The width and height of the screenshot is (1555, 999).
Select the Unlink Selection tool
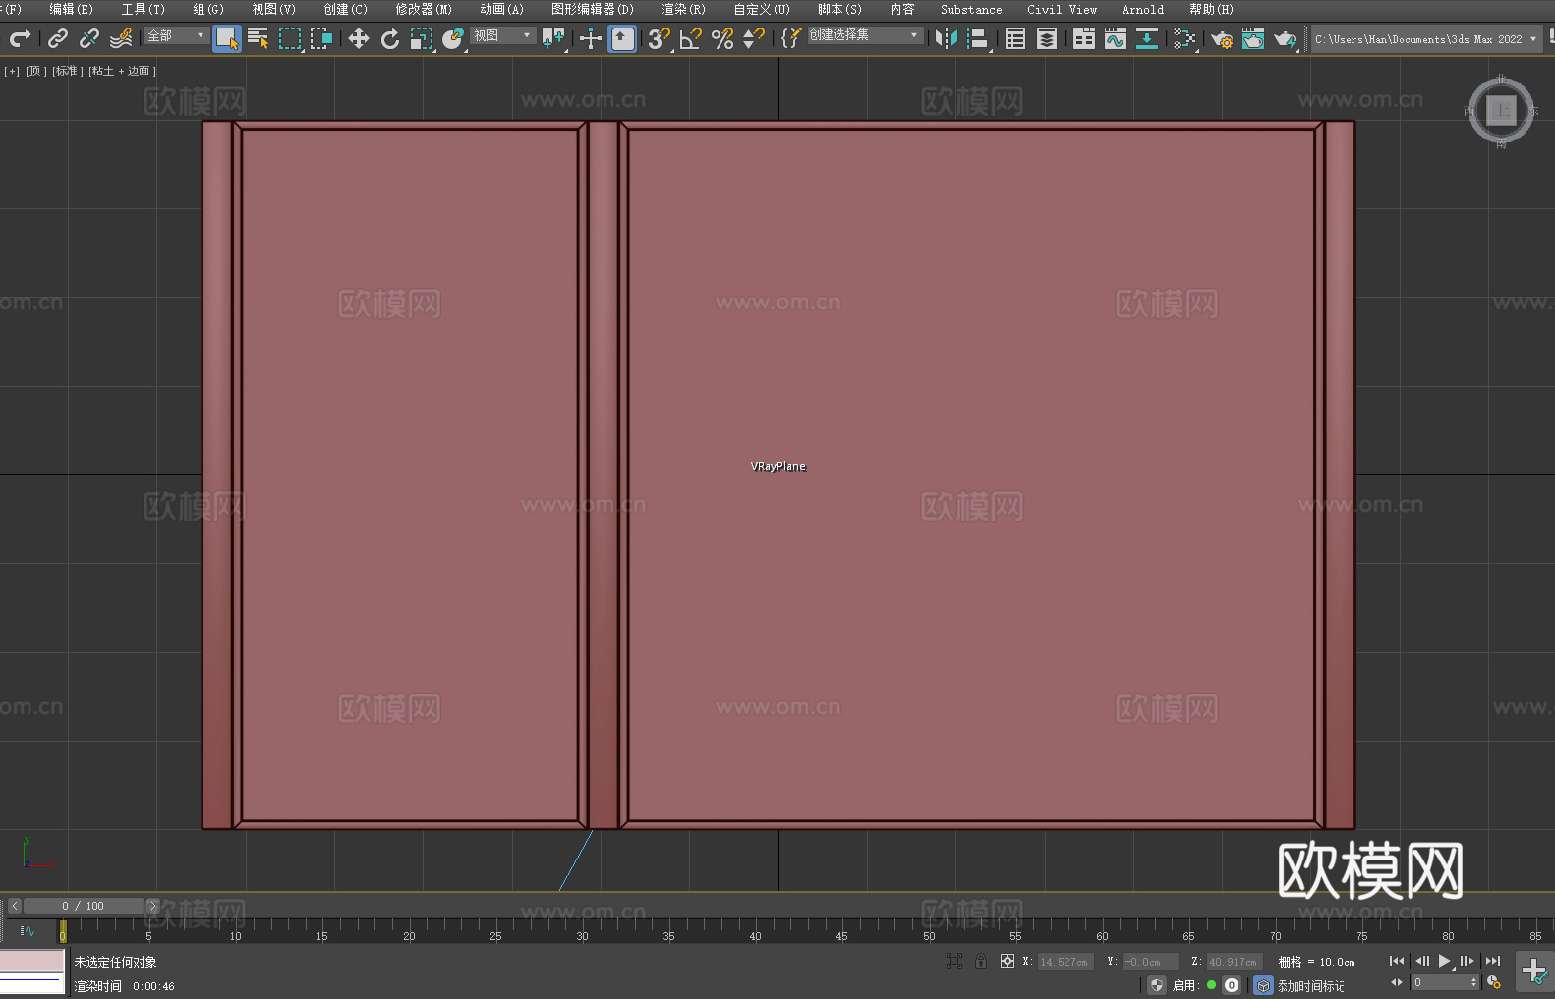click(89, 39)
